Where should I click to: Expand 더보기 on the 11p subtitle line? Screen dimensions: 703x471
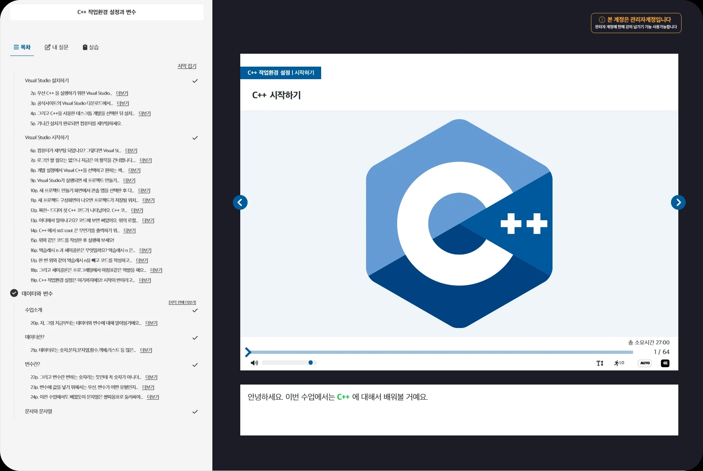[148, 200]
